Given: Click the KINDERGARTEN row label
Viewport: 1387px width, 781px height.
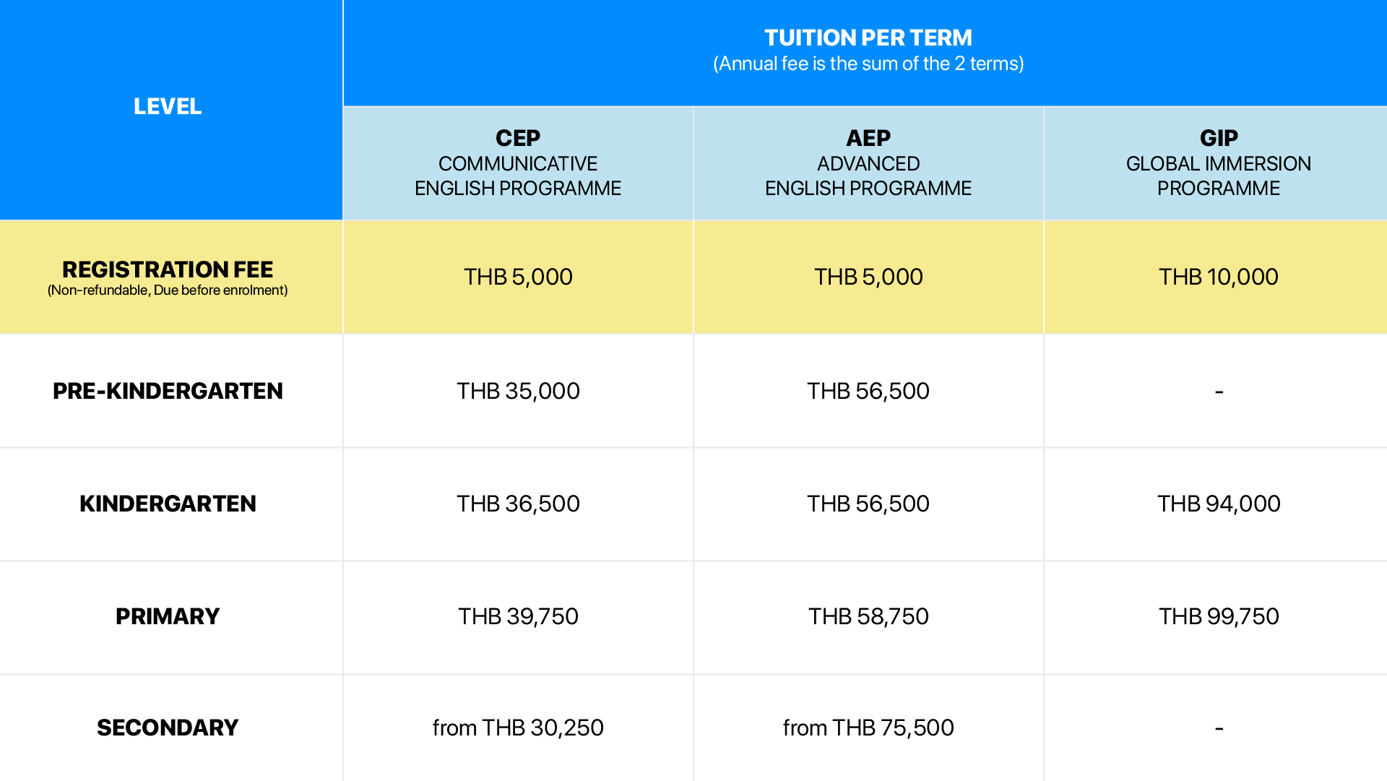Looking at the screenshot, I should click(168, 504).
